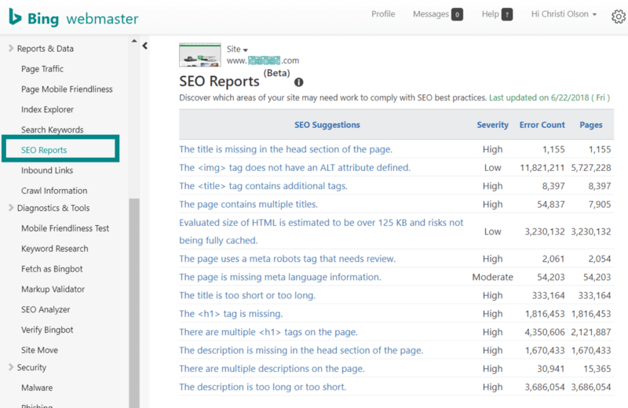Click the sidebar scroll up arrow
This screenshot has height=408, width=628.
pos(134,41)
